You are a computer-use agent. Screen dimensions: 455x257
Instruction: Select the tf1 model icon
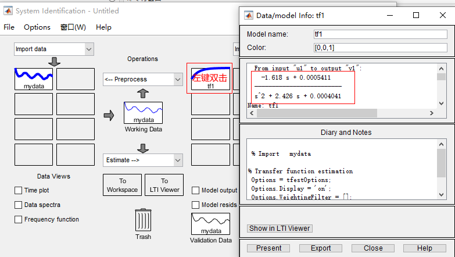(x=210, y=78)
